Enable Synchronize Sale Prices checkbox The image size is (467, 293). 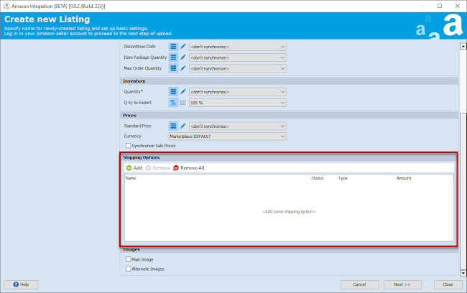[129, 146]
